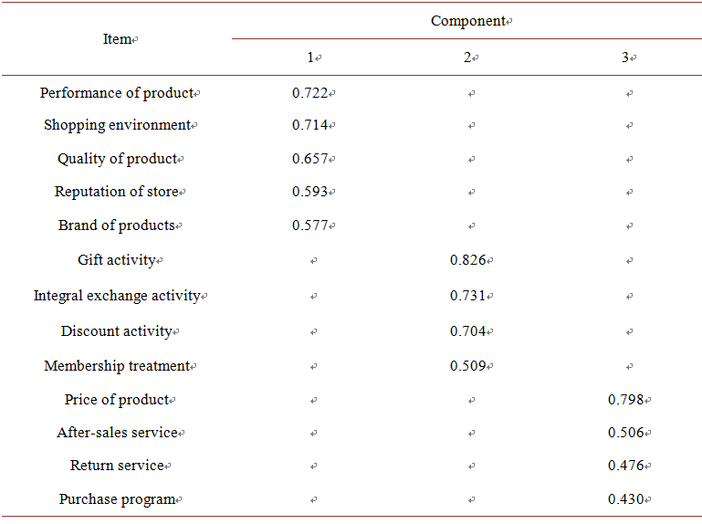The height and width of the screenshot is (524, 702).
Task: Click the 'Reputation of store' cell
Action: (x=117, y=192)
